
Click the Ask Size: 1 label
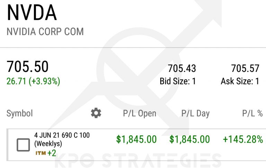240,81
